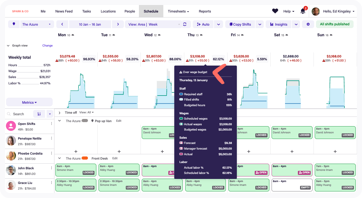Image resolution: width=362 pixels, height=198 pixels.
Task: Click the Copy Shifts button
Action: pyautogui.click(x=240, y=24)
